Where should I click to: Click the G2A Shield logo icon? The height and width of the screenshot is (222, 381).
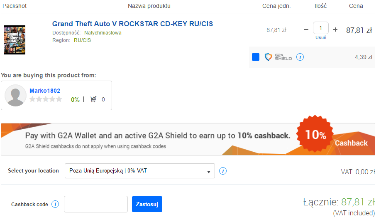point(268,57)
